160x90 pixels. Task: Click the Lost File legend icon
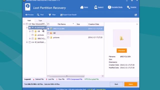46,79
